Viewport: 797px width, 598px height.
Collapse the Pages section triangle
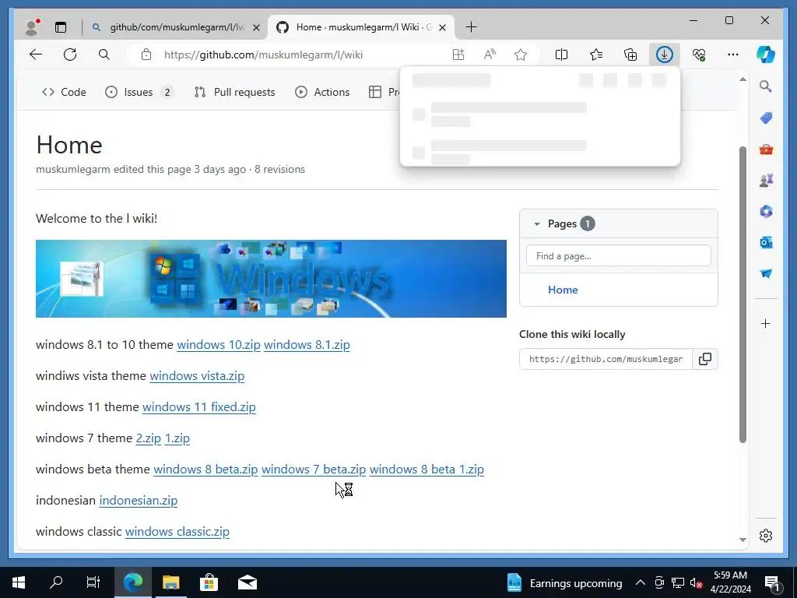pyautogui.click(x=537, y=223)
